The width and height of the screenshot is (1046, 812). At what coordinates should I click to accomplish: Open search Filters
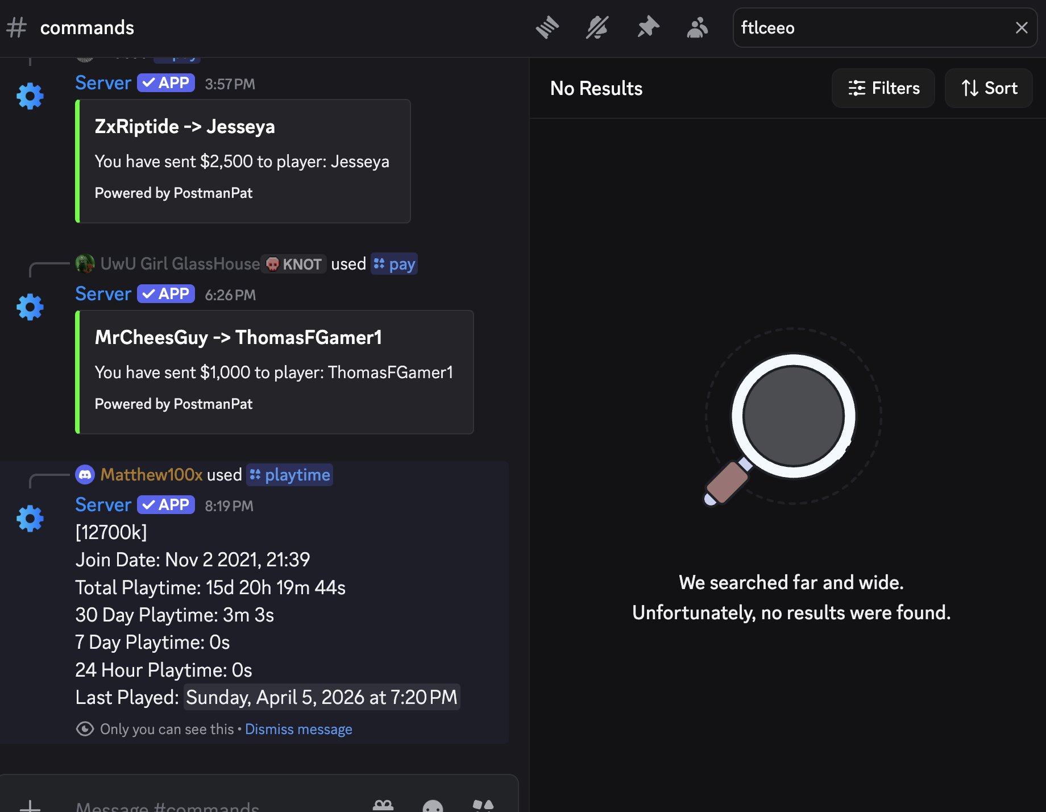point(883,88)
